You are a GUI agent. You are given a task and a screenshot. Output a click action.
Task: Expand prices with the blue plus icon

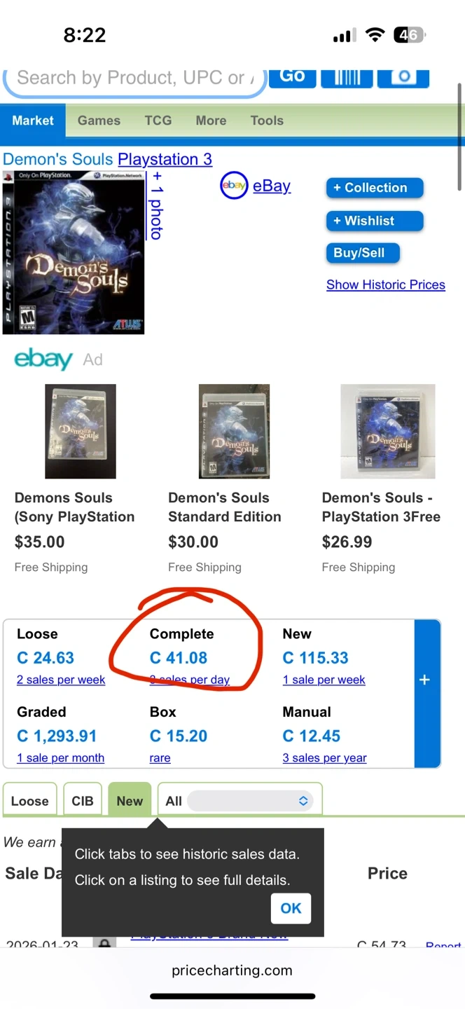[x=424, y=680]
